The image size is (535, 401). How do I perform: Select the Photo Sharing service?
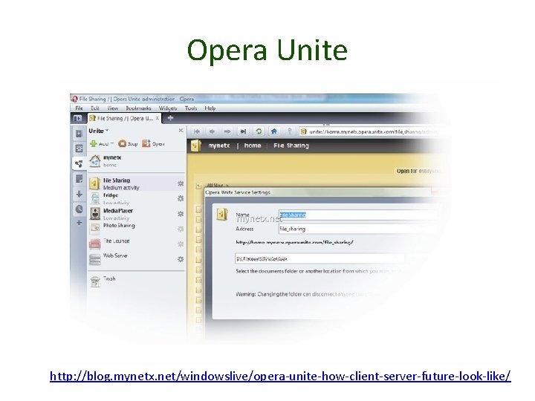click(137, 228)
